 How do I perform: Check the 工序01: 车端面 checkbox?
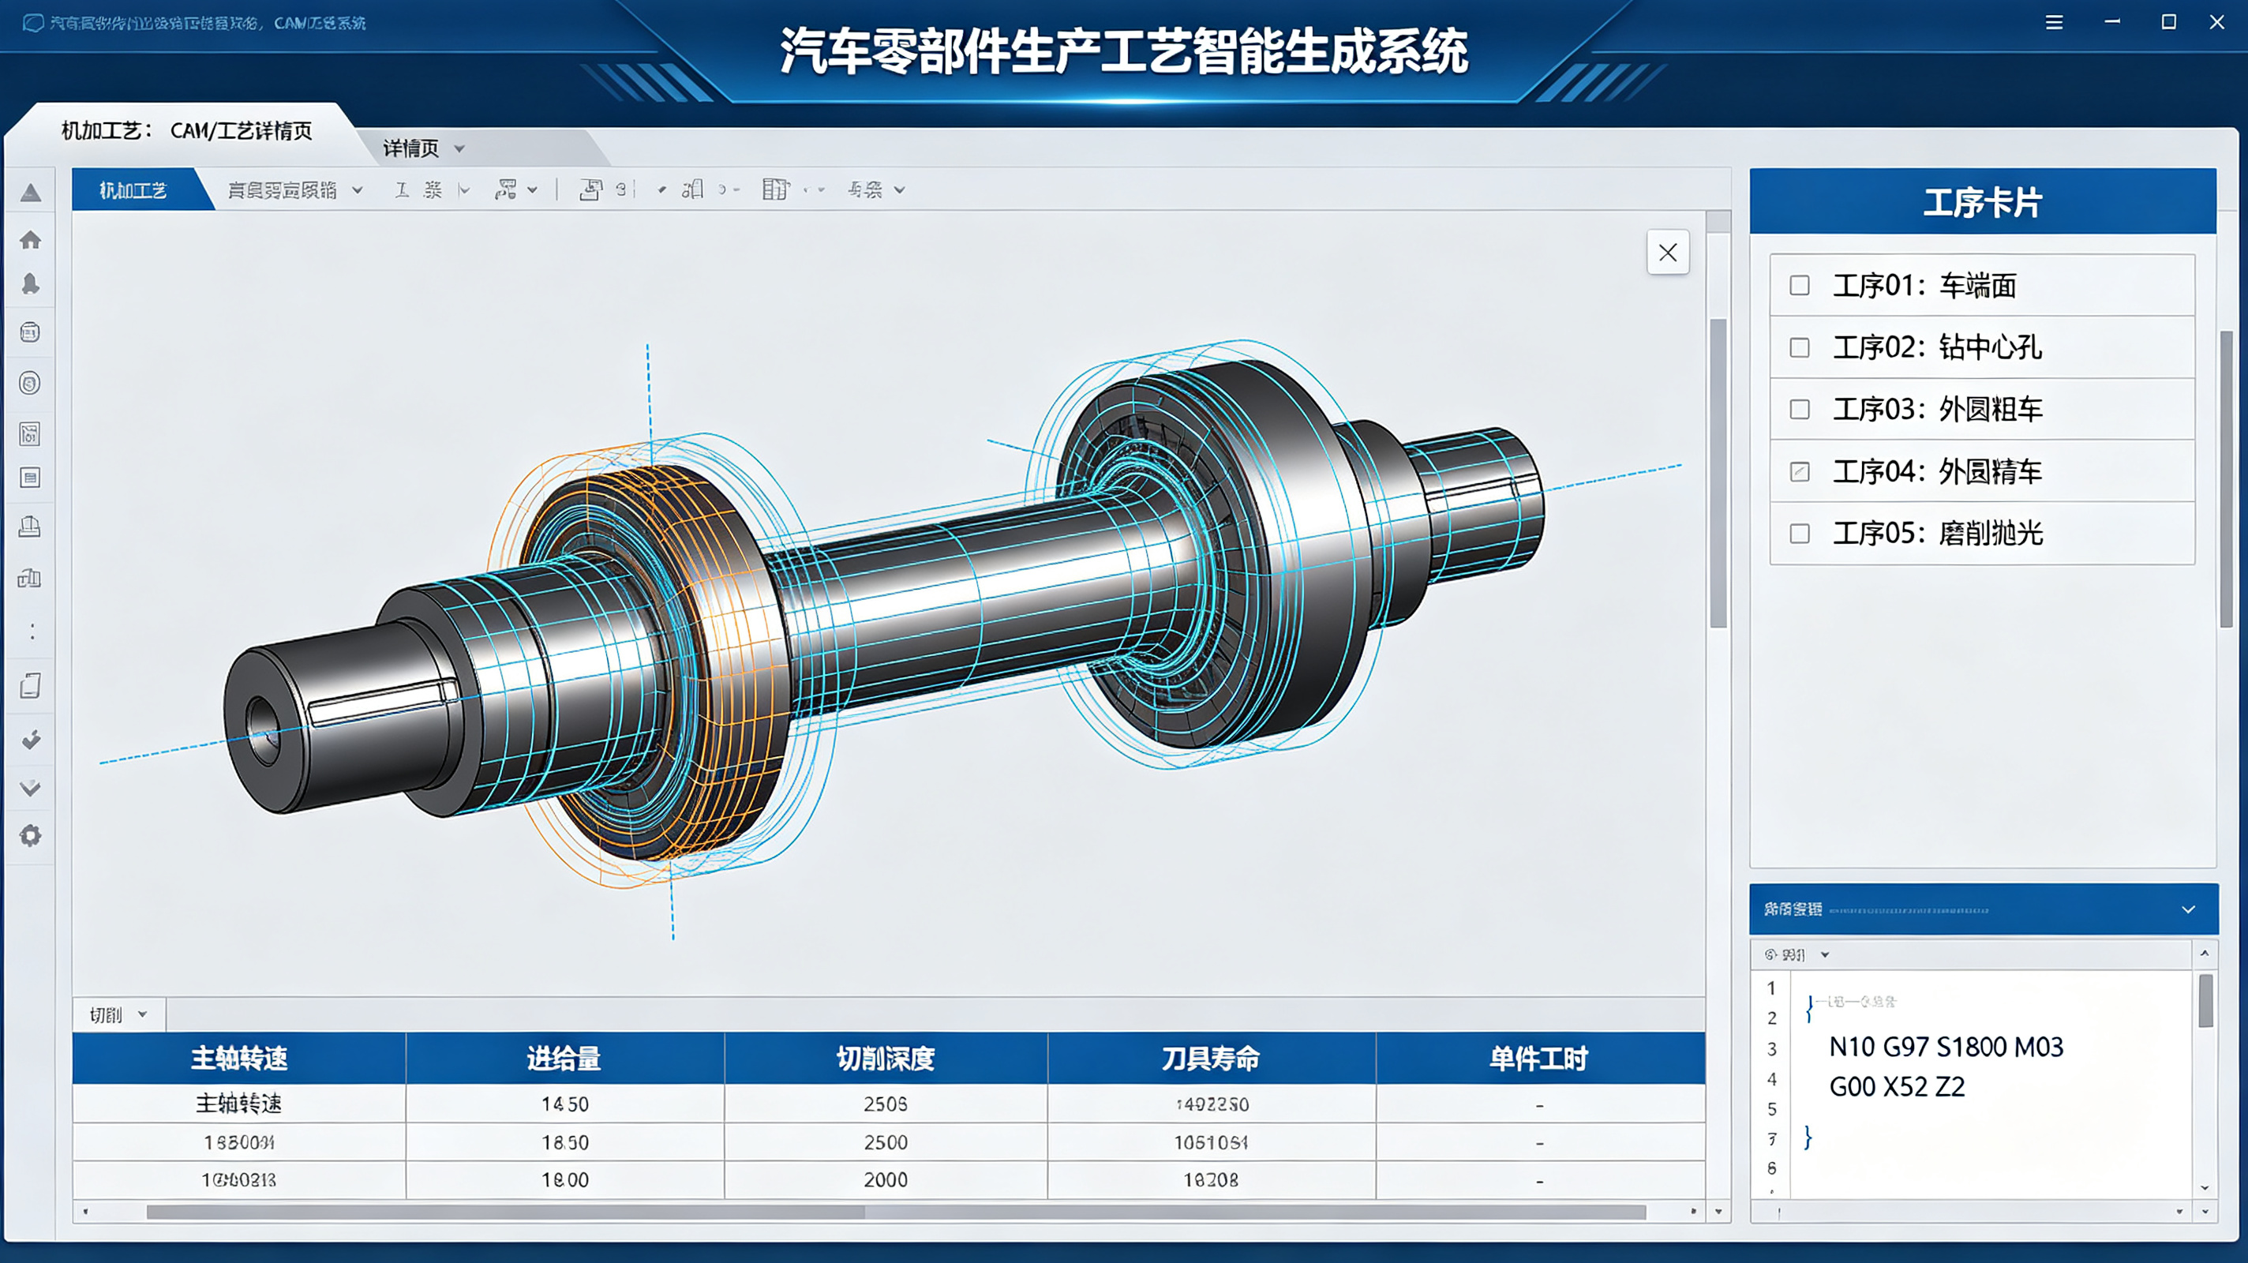1800,286
